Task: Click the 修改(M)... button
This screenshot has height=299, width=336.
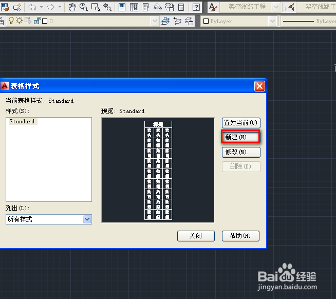Action: 241,152
